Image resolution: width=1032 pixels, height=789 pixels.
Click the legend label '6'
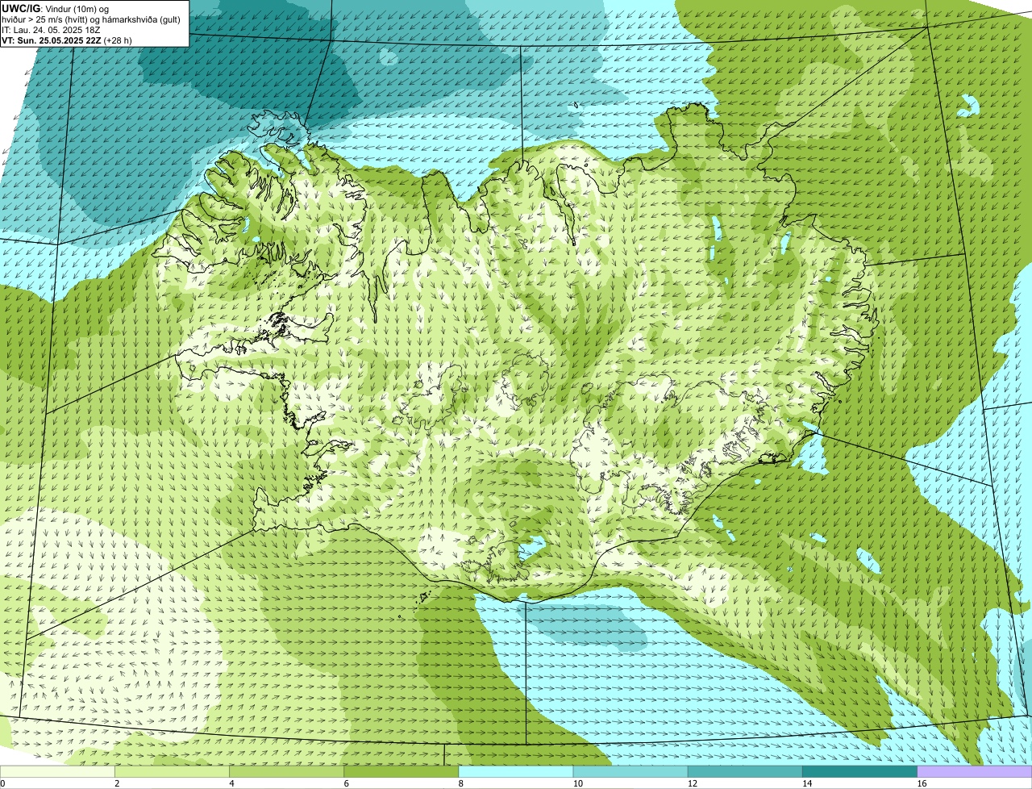[346, 783]
